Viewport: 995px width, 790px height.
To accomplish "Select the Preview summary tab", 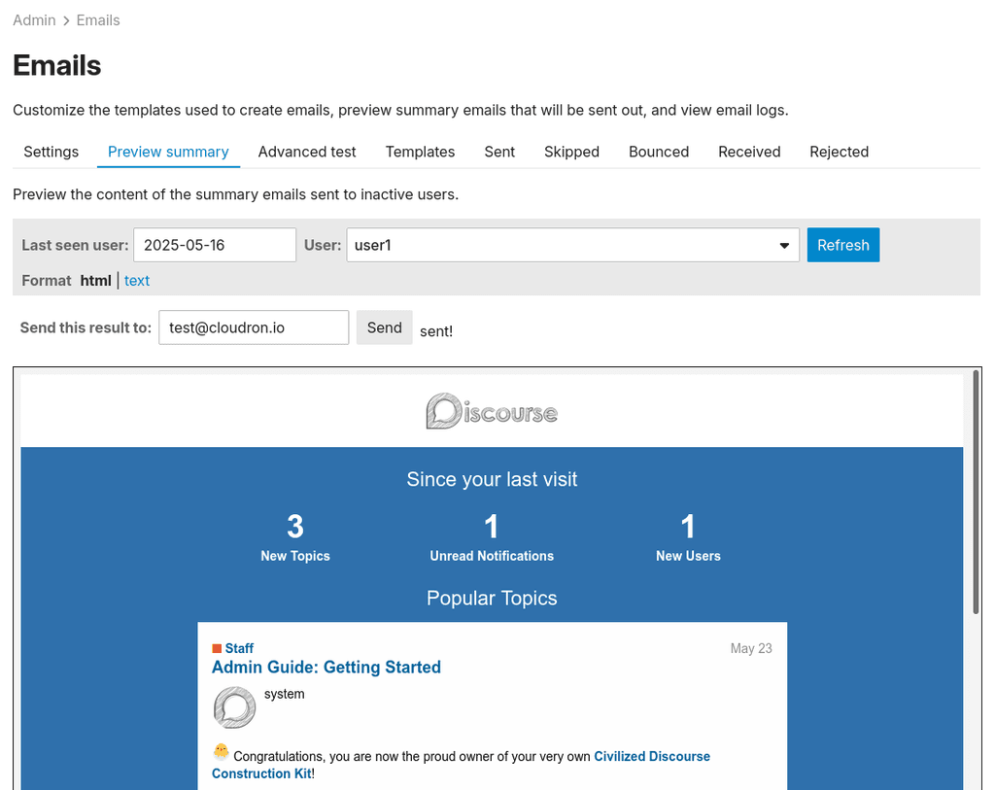I will (x=168, y=152).
